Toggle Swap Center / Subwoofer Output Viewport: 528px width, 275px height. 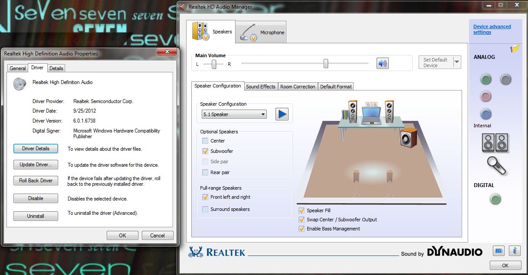click(302, 220)
